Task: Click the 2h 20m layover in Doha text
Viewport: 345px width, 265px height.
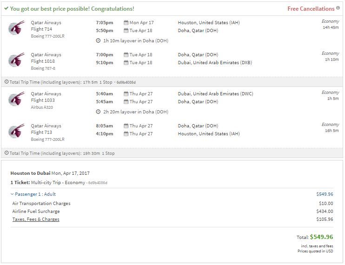Action: (x=136, y=112)
